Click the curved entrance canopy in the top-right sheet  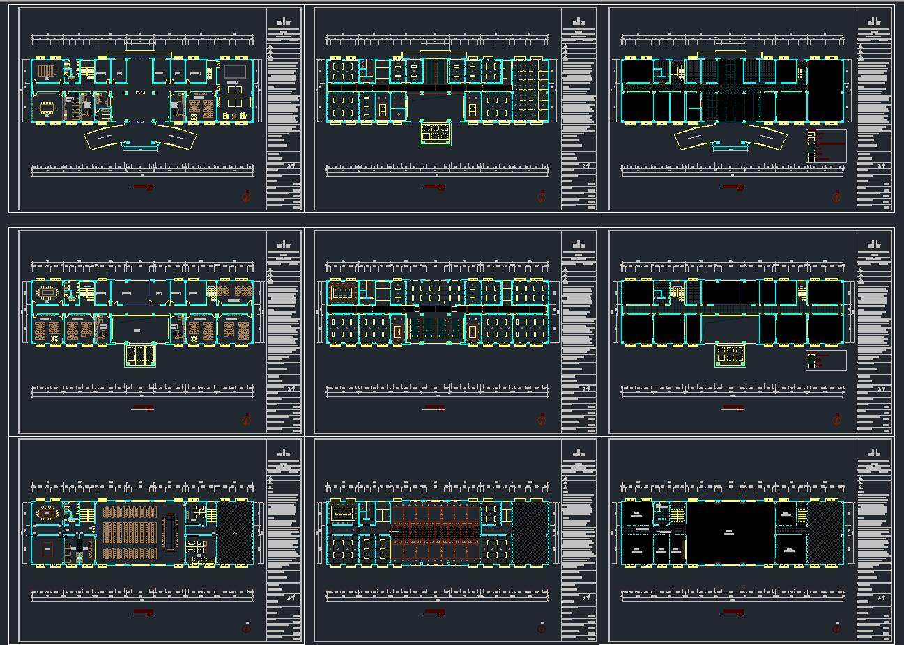pyautogui.click(x=730, y=137)
